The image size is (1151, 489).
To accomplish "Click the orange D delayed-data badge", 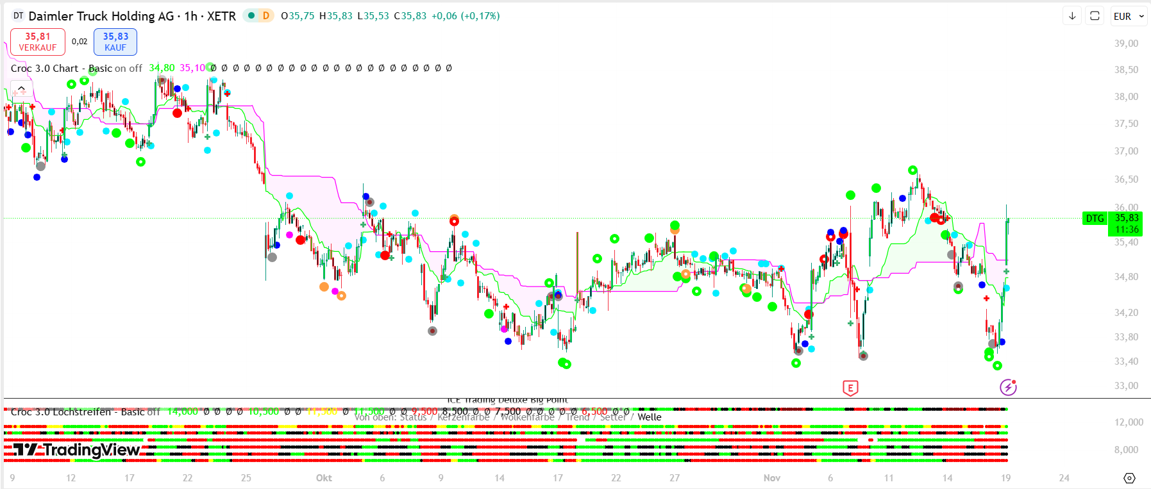I will coord(265,16).
